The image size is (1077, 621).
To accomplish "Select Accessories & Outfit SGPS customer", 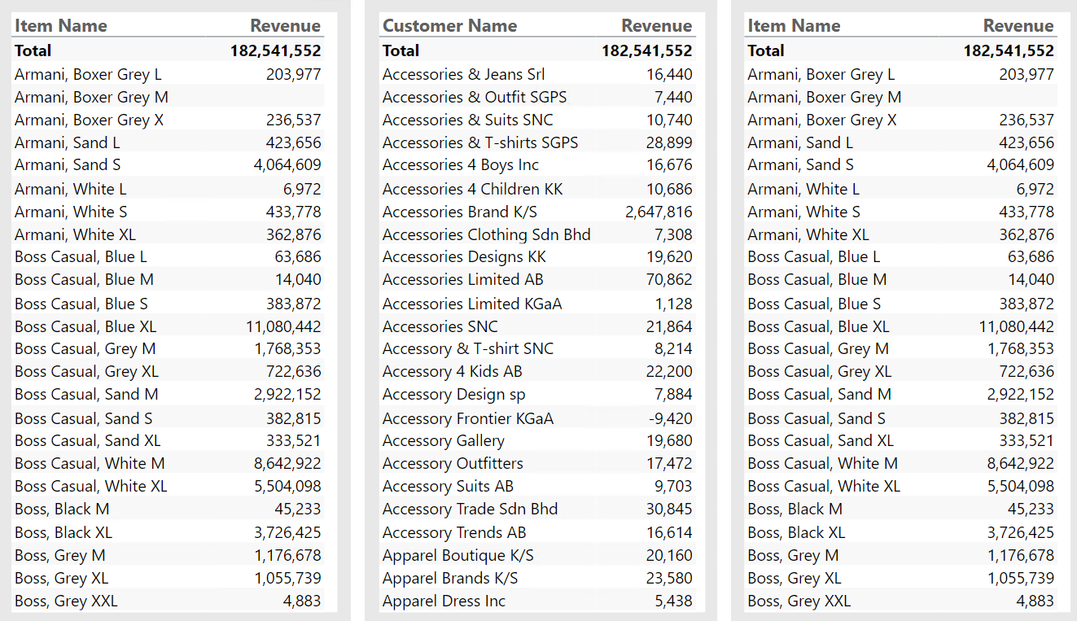I will click(x=475, y=97).
